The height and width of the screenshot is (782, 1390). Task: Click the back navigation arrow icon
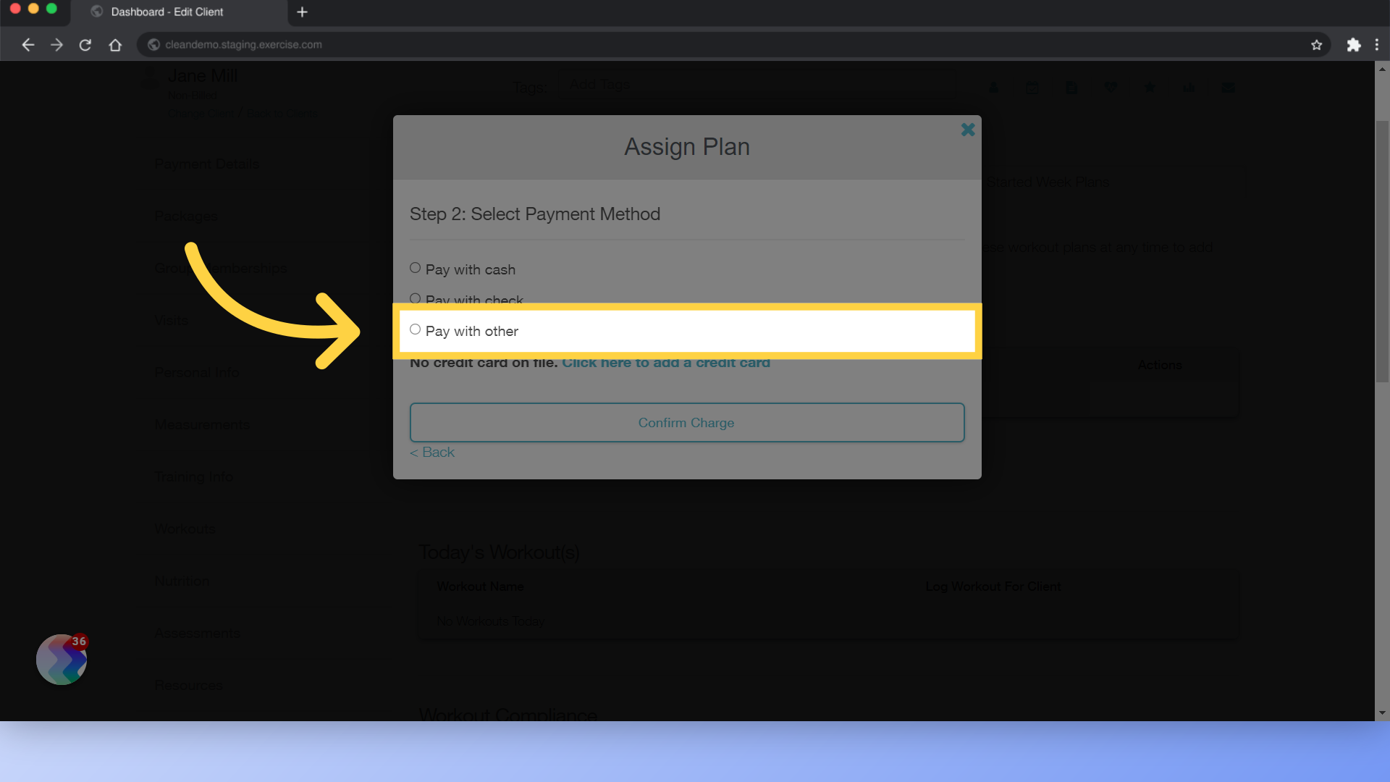(x=27, y=44)
